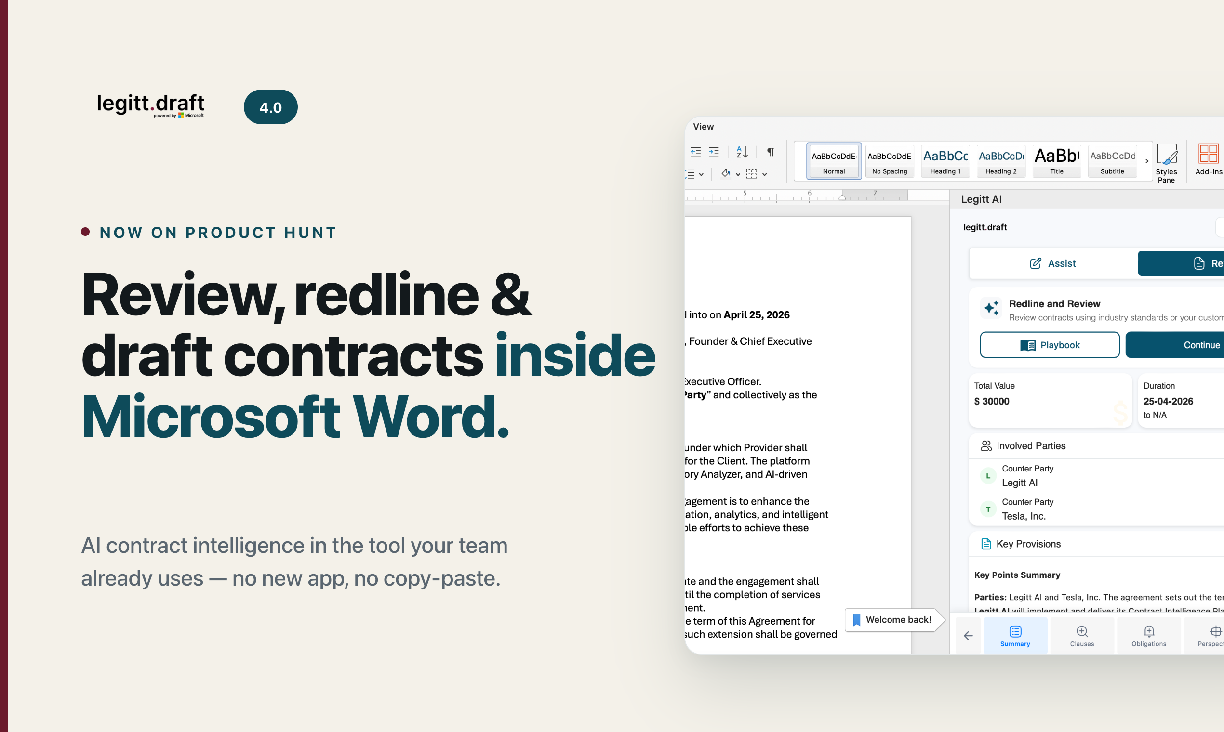Screen dimensions: 1224x732
Task: Switch to the Obligations tab
Action: pyautogui.click(x=1148, y=636)
